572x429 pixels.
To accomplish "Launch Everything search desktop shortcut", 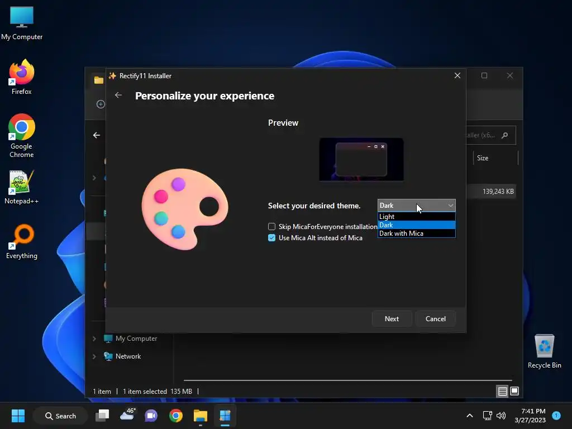I will click(x=22, y=241).
